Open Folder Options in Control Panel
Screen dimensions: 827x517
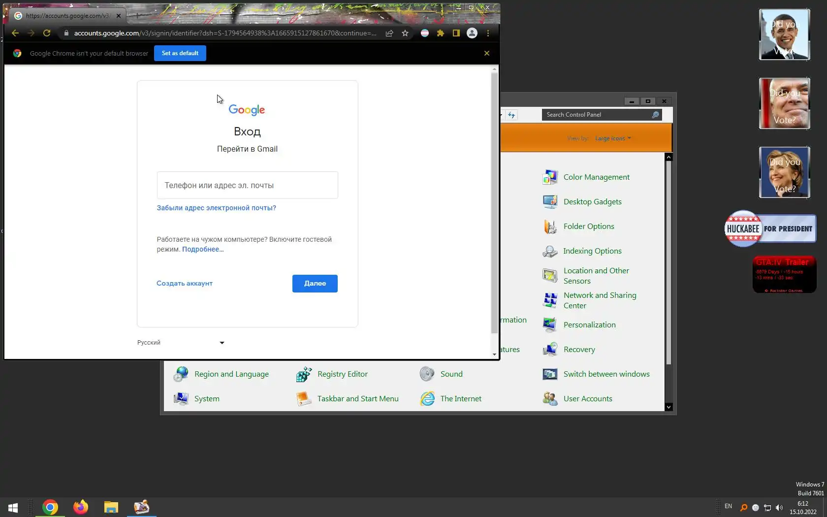click(x=578, y=226)
